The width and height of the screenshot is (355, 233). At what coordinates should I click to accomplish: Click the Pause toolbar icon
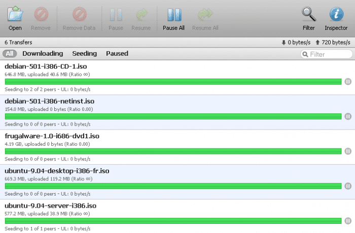(116, 15)
